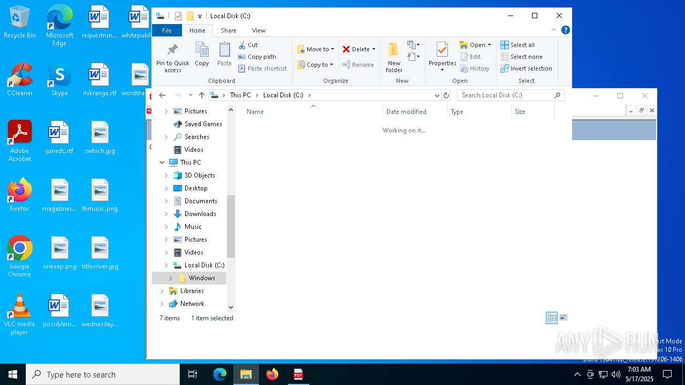The width and height of the screenshot is (685, 385).
Task: Select Saved Games in navigation pane
Action: (x=203, y=124)
